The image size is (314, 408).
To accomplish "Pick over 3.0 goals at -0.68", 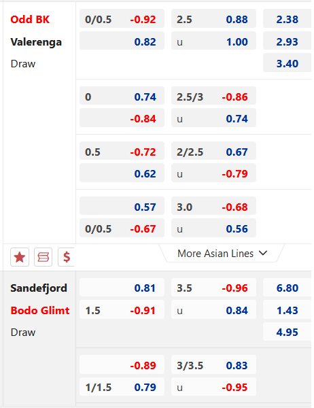I will (x=213, y=206).
